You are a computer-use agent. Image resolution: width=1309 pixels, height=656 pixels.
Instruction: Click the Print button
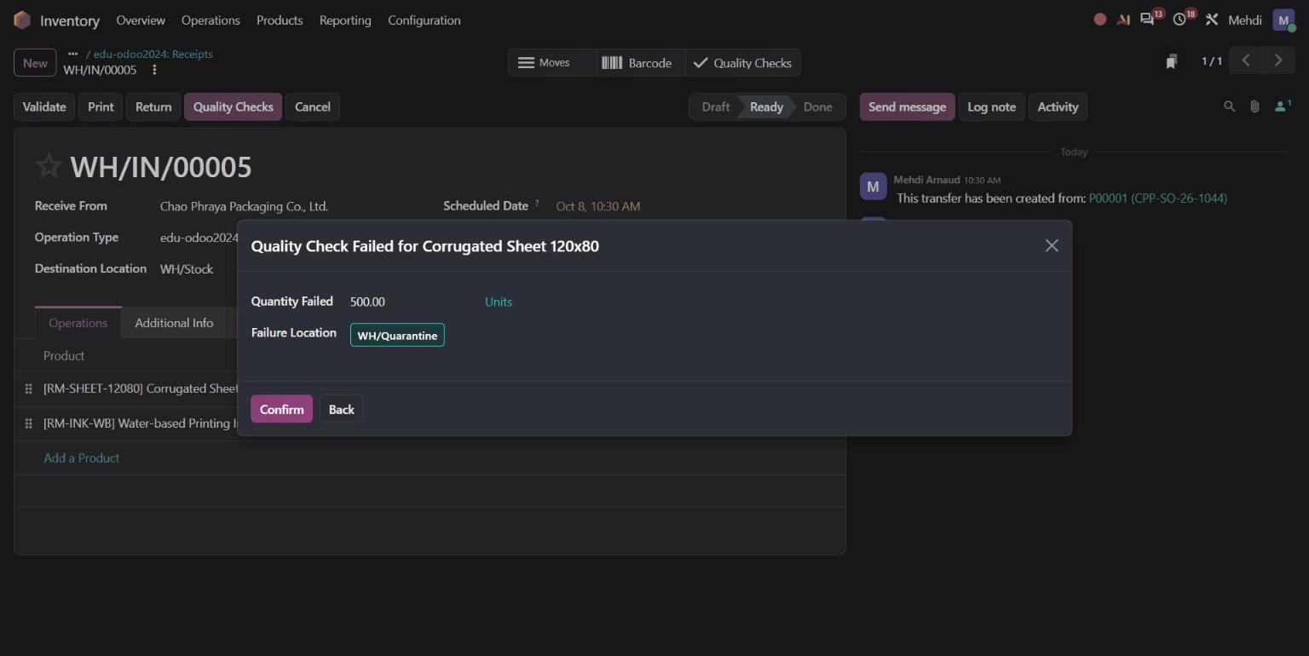101,106
